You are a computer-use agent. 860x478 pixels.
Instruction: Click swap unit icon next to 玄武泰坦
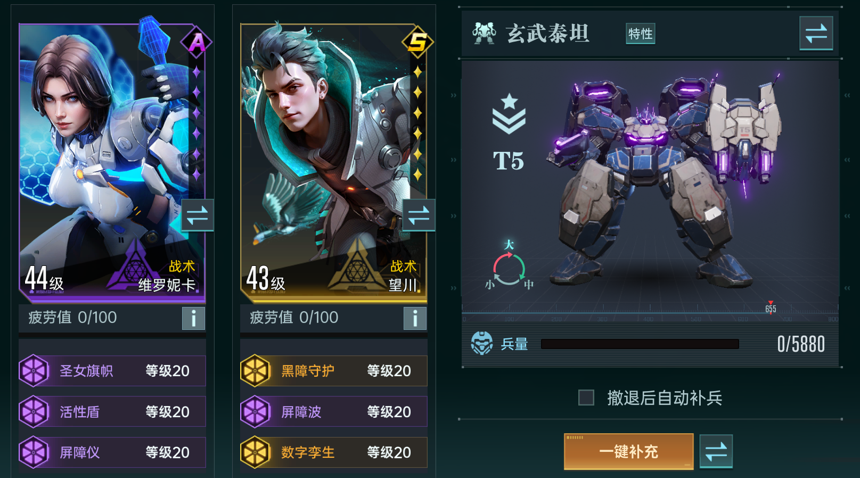pyautogui.click(x=816, y=34)
